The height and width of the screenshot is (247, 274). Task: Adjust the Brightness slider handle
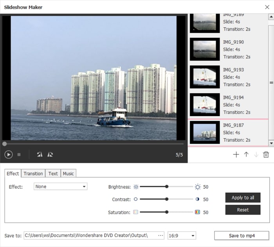[167, 187]
